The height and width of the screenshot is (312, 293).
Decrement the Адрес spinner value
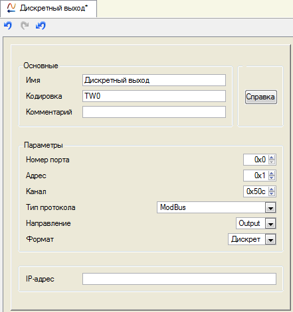(272, 178)
